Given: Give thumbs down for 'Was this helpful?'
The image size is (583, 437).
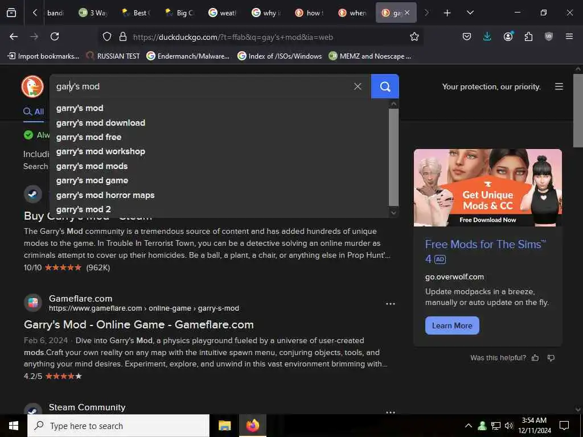Looking at the screenshot, I should [551, 358].
